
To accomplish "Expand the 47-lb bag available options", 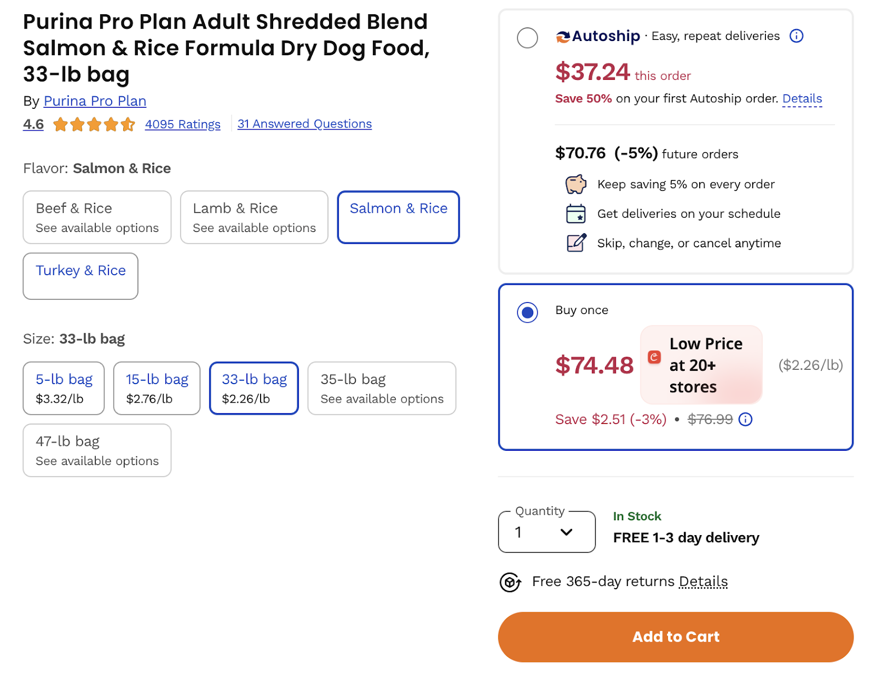I will pos(97,450).
